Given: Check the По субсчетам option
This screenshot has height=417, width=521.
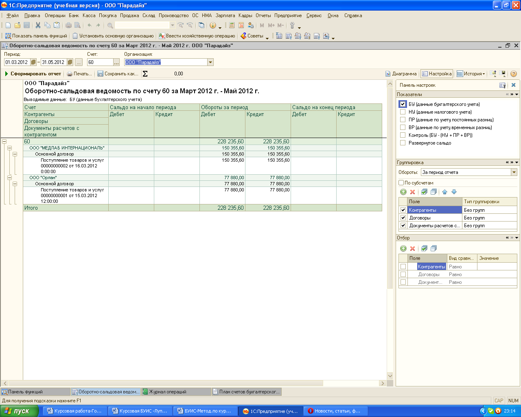Looking at the screenshot, I should click(x=401, y=183).
